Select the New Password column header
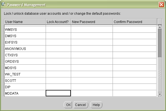 [92, 22]
